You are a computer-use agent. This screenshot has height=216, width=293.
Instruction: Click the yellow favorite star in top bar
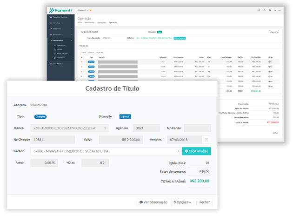tap(90, 10)
